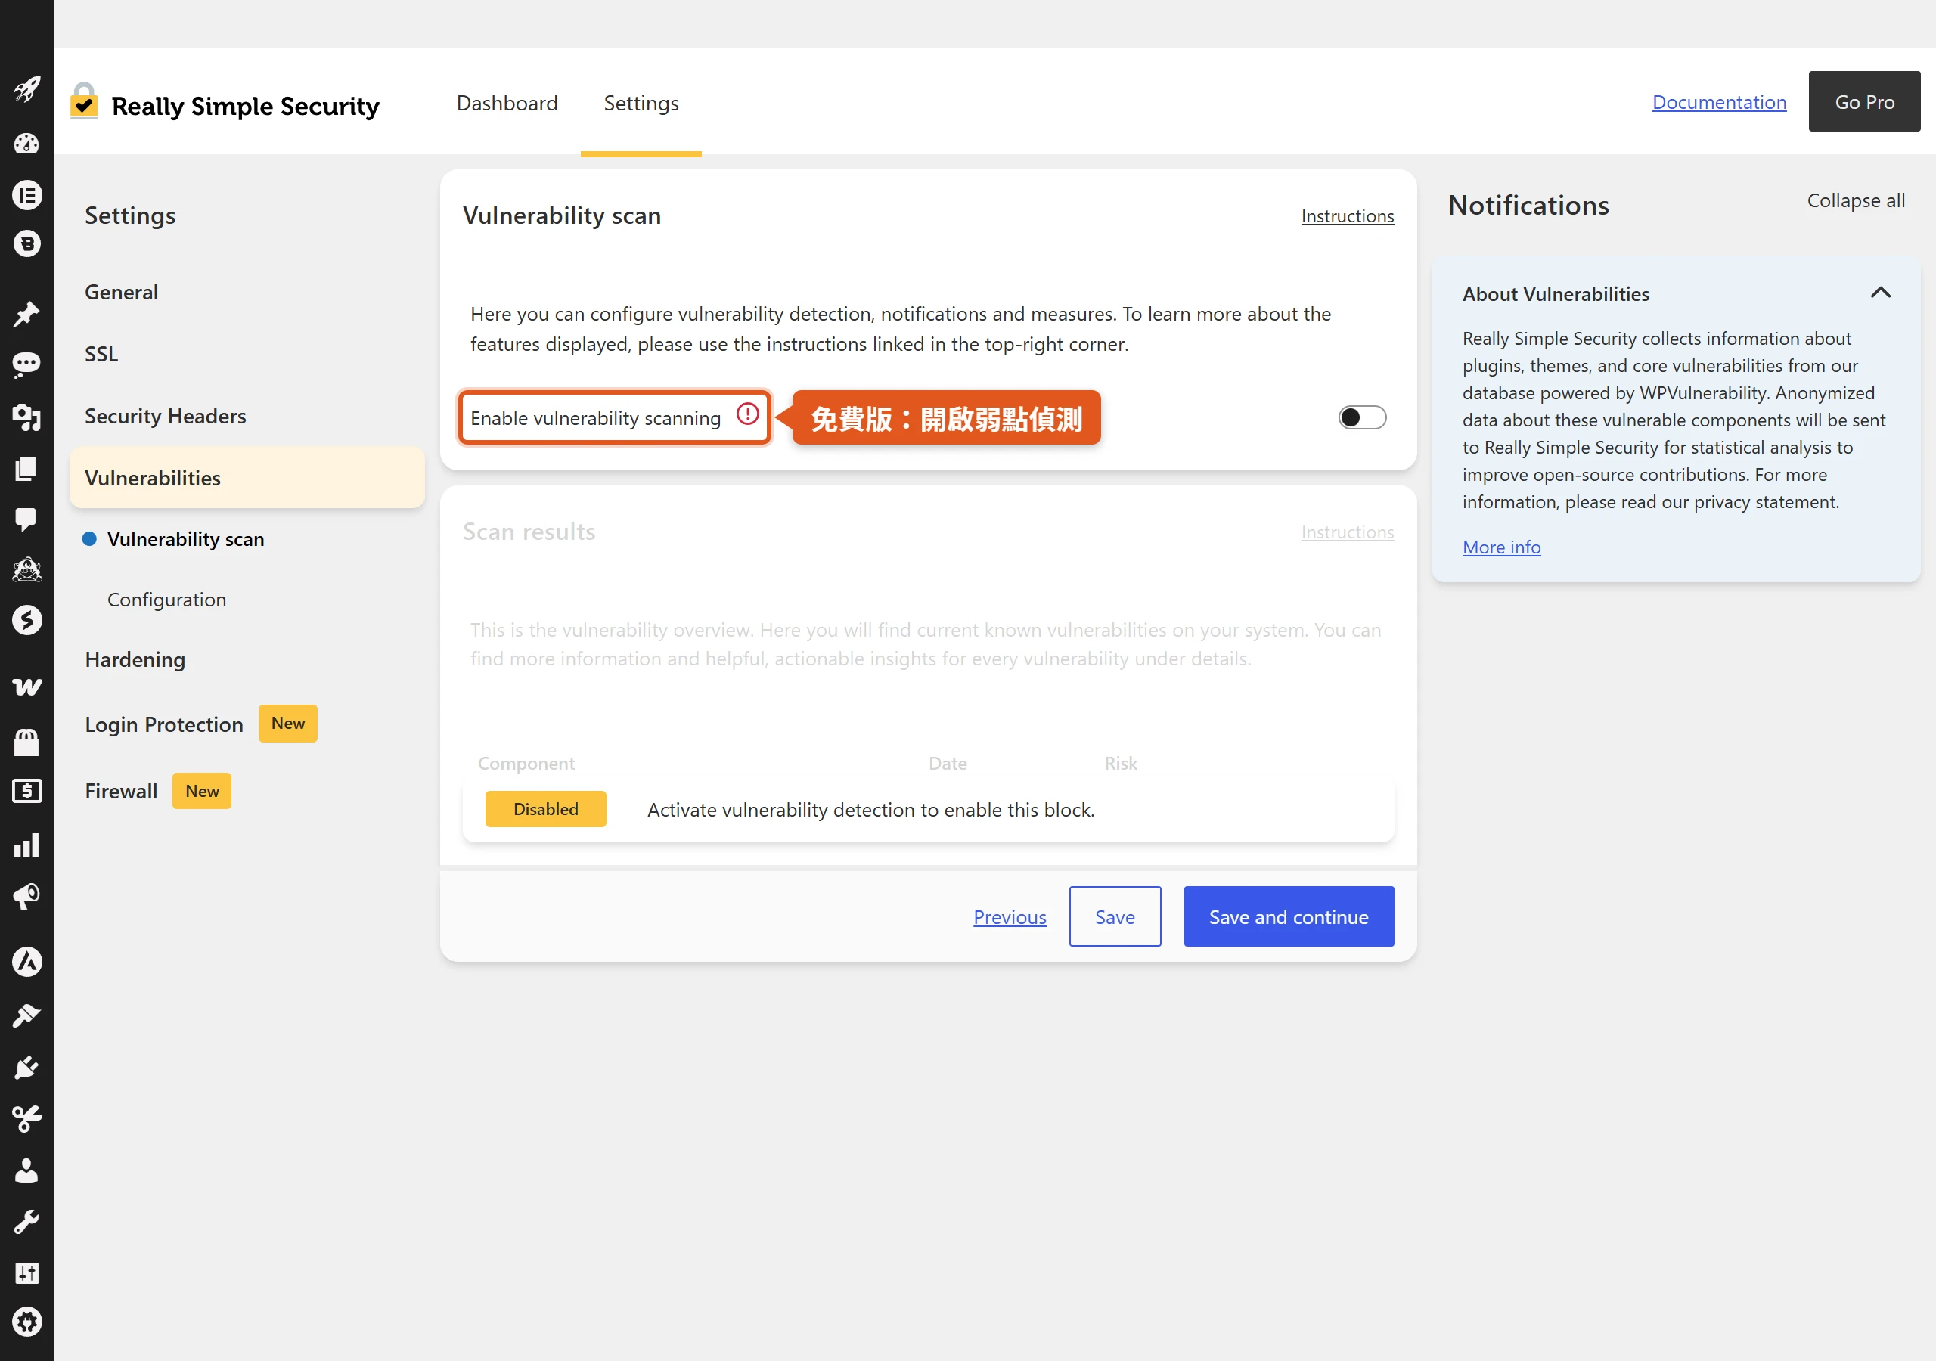The height and width of the screenshot is (1361, 1936).
Task: Go to Previous settings page
Action: pyautogui.click(x=1010, y=916)
